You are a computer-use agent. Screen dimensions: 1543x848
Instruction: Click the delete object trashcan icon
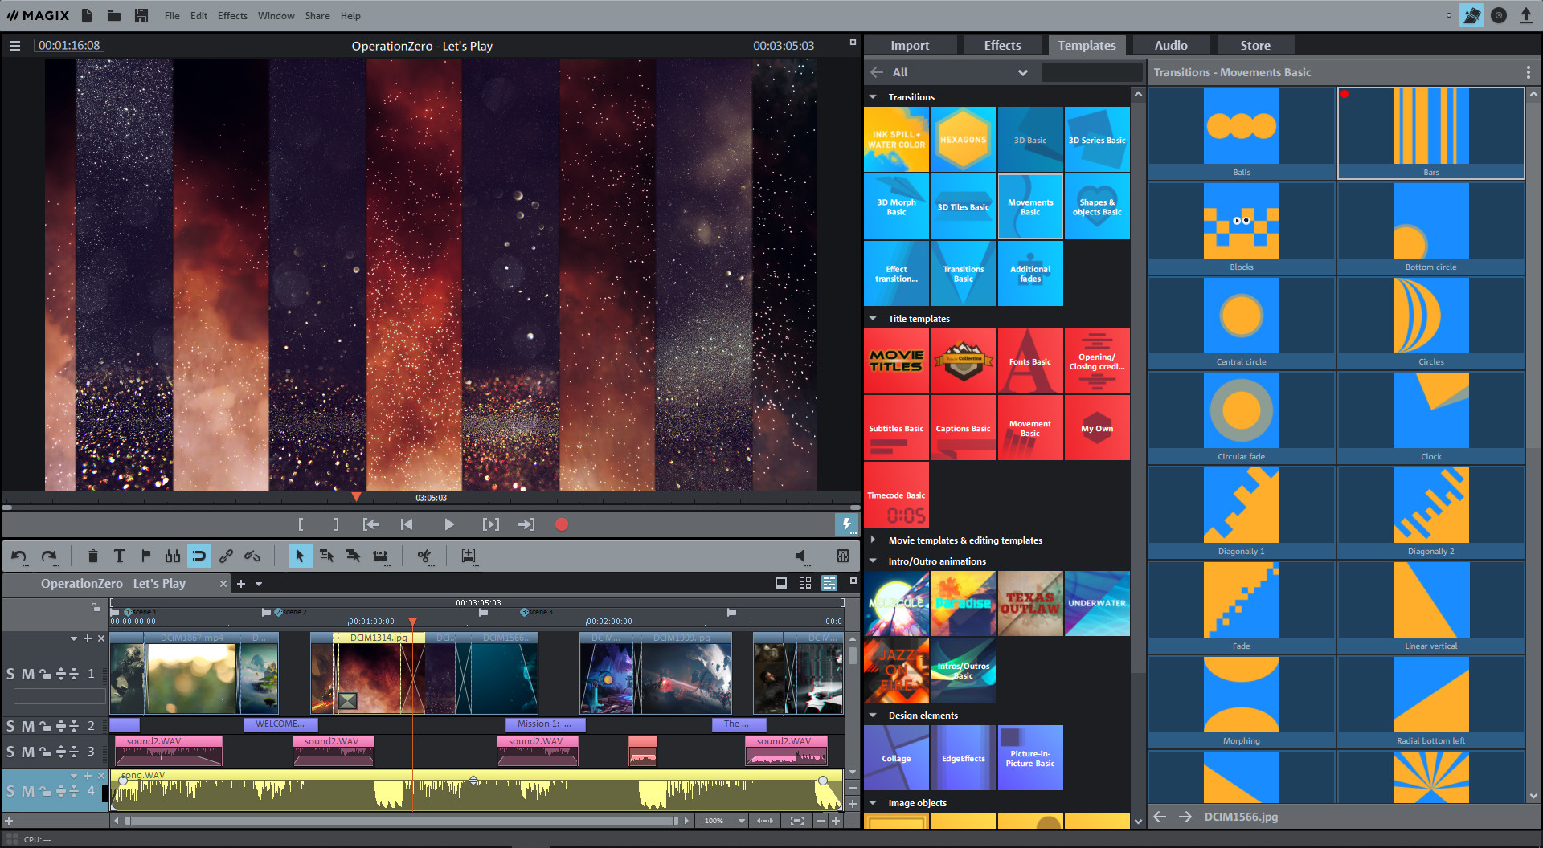coord(93,556)
